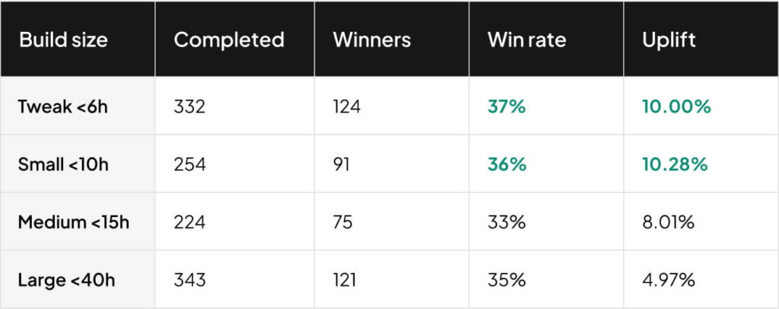Select the 4.97% uplift cell
The width and height of the screenshot is (779, 309).
coord(669,280)
